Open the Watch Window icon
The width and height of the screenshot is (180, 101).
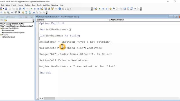coord(132,9)
